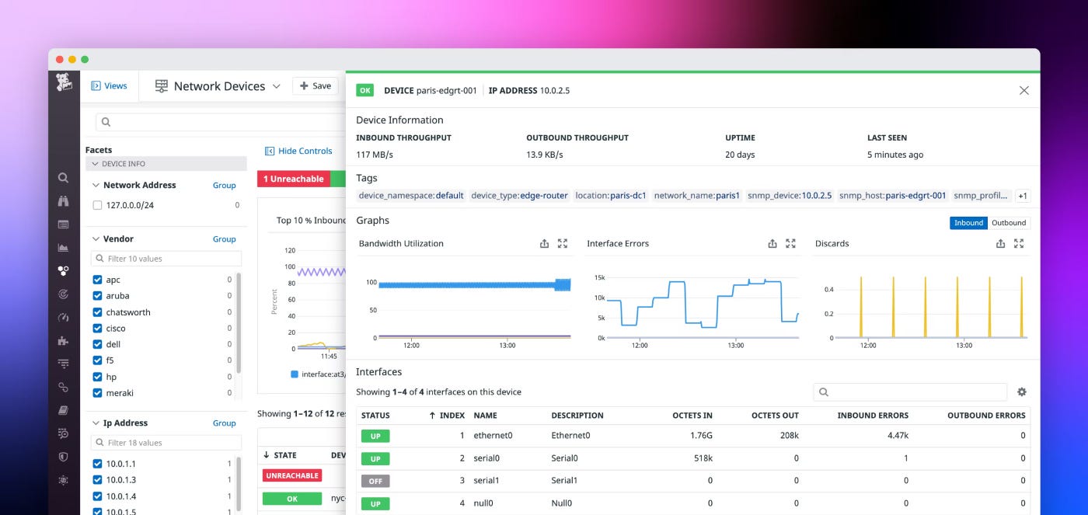Uncheck the cisco vendor filter
This screenshot has height=515, width=1088.
(96, 328)
